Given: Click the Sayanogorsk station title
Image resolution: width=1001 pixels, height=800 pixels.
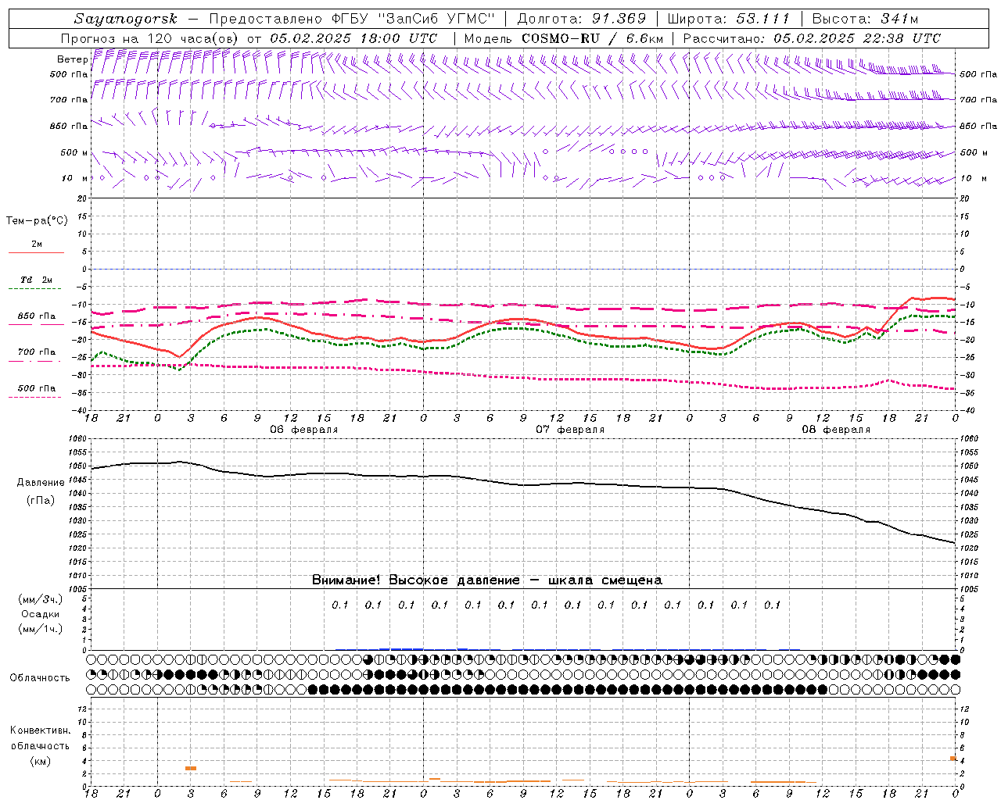Looking at the screenshot, I should click(126, 19).
